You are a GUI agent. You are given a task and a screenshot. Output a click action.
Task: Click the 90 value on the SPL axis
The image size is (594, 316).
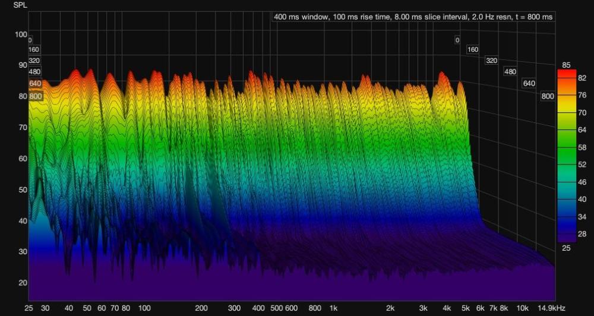(23, 65)
